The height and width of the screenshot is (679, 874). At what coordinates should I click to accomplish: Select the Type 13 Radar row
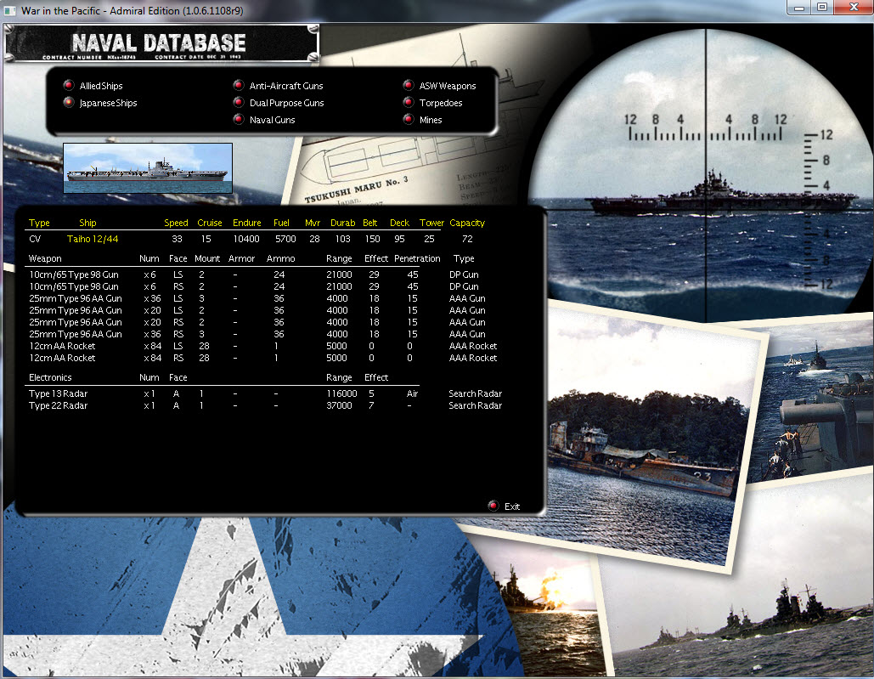click(x=265, y=393)
